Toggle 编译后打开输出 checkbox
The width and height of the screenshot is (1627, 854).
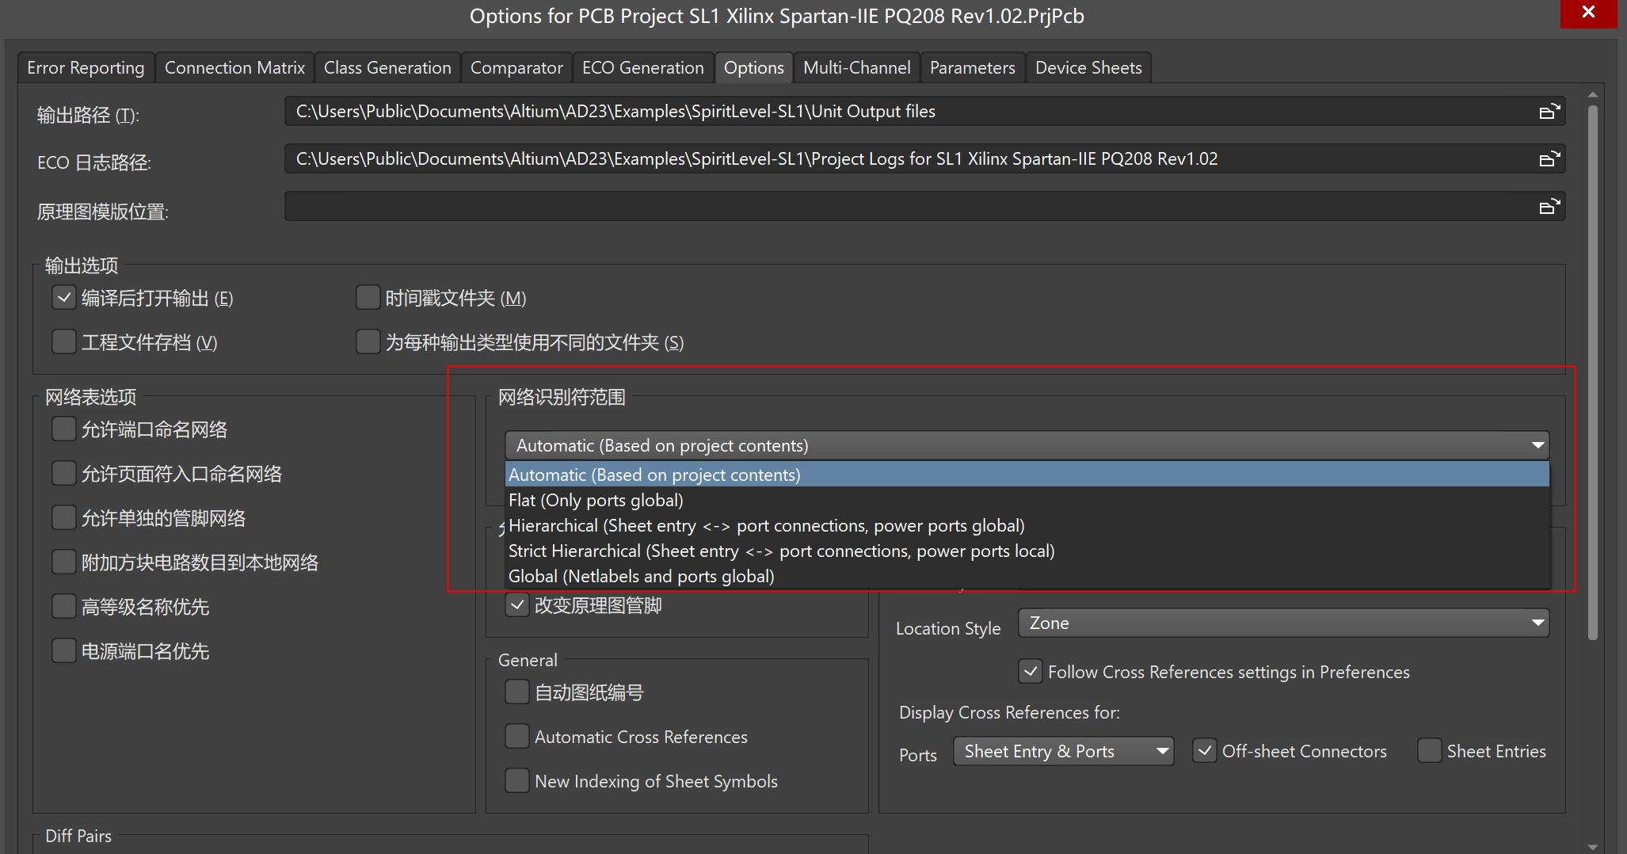click(64, 298)
